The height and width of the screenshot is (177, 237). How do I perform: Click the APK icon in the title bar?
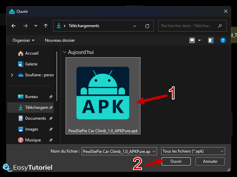(12, 12)
